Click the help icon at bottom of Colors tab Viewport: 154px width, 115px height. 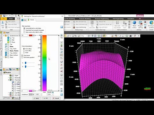[62, 94]
